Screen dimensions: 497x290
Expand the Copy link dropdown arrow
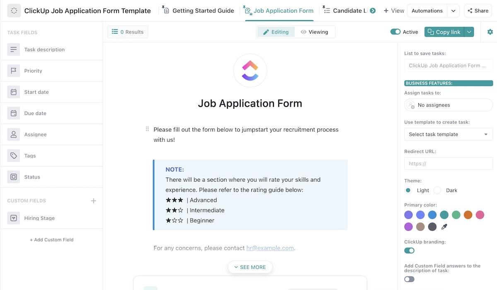pos(469,32)
